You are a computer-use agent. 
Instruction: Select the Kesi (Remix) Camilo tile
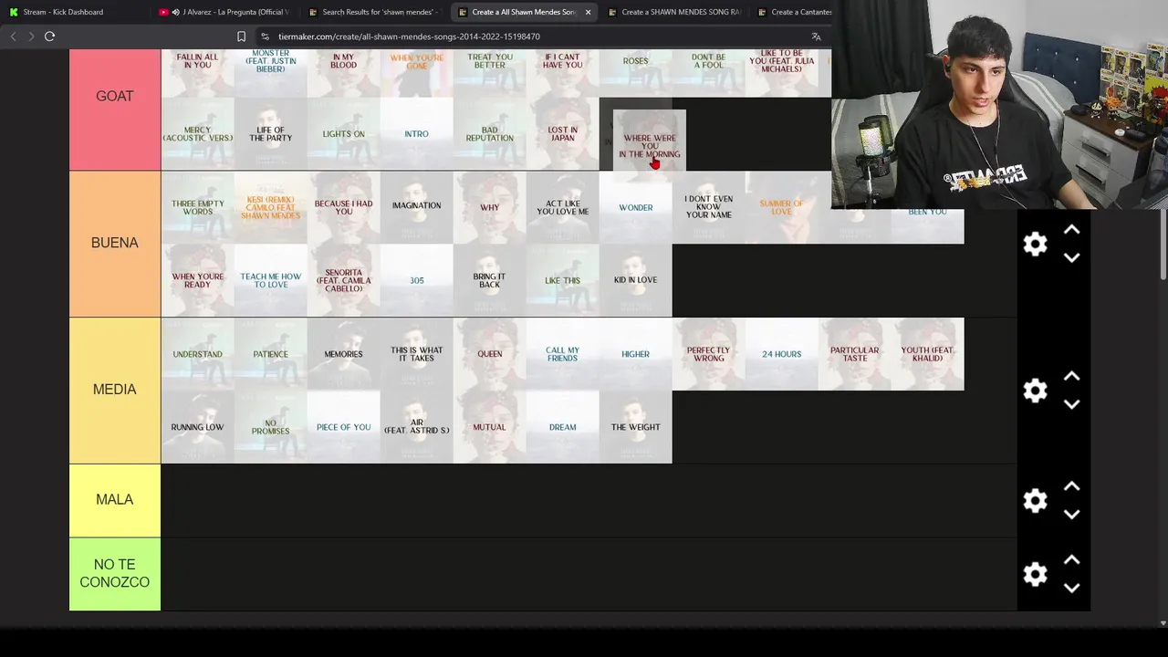coord(271,208)
